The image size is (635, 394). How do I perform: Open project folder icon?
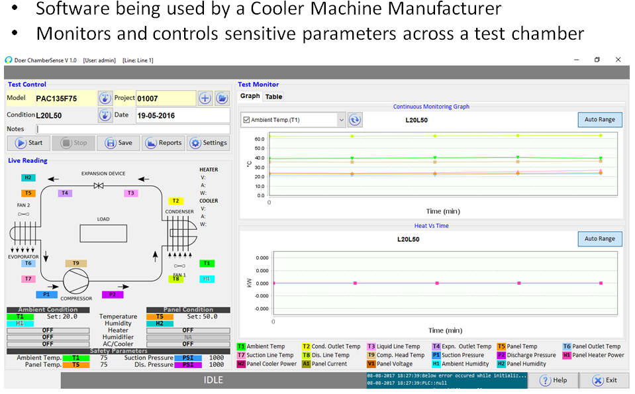222,98
